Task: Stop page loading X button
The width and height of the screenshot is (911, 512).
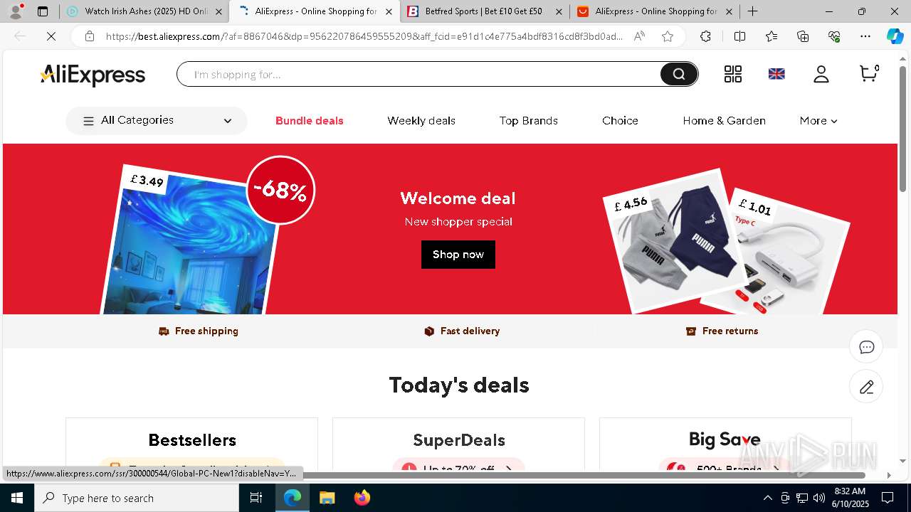Action: click(51, 36)
